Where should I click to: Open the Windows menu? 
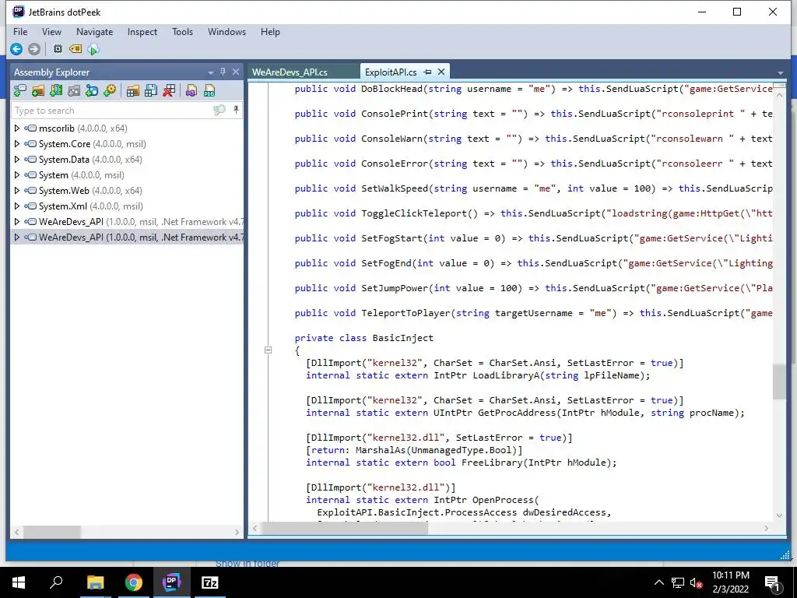pyautogui.click(x=226, y=31)
